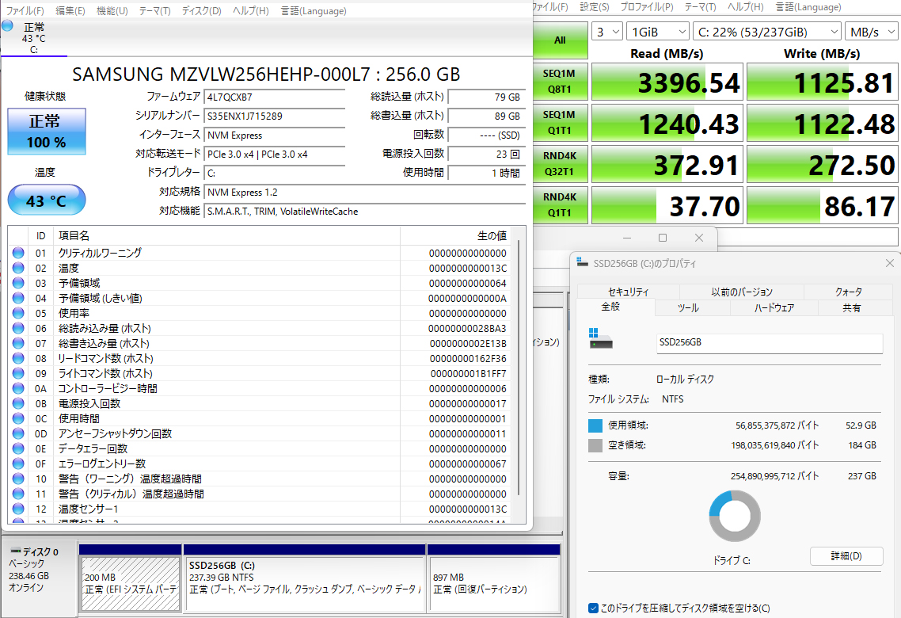Open 言語(Language) menu in CrystalDiskInfo

314,11
